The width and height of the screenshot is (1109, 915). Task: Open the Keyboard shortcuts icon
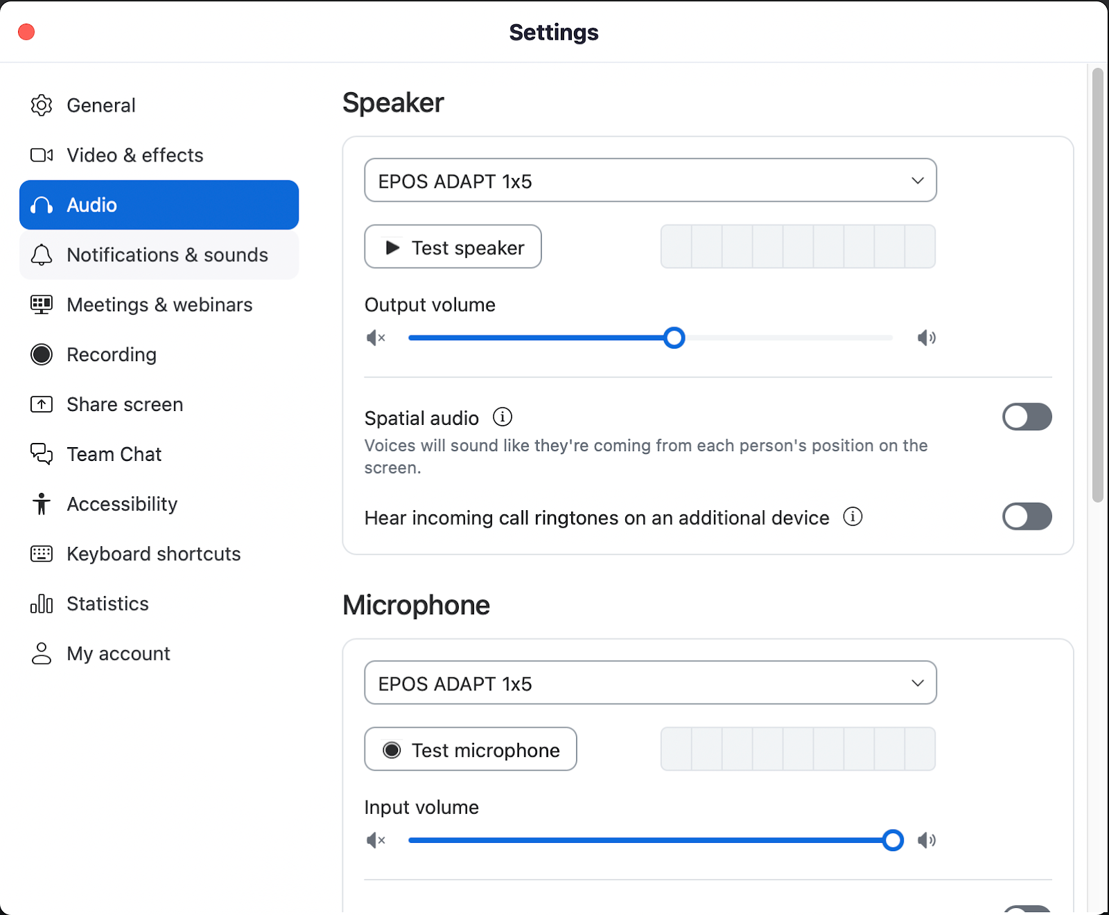pos(42,554)
